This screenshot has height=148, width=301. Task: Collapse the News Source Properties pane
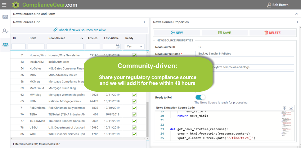click(297, 22)
